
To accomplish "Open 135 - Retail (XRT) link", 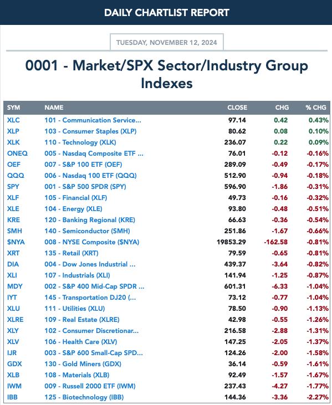I will pos(71,253).
